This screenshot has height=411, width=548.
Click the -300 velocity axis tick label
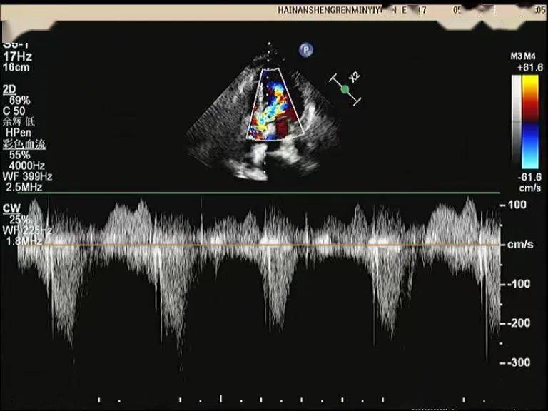[x=517, y=362]
